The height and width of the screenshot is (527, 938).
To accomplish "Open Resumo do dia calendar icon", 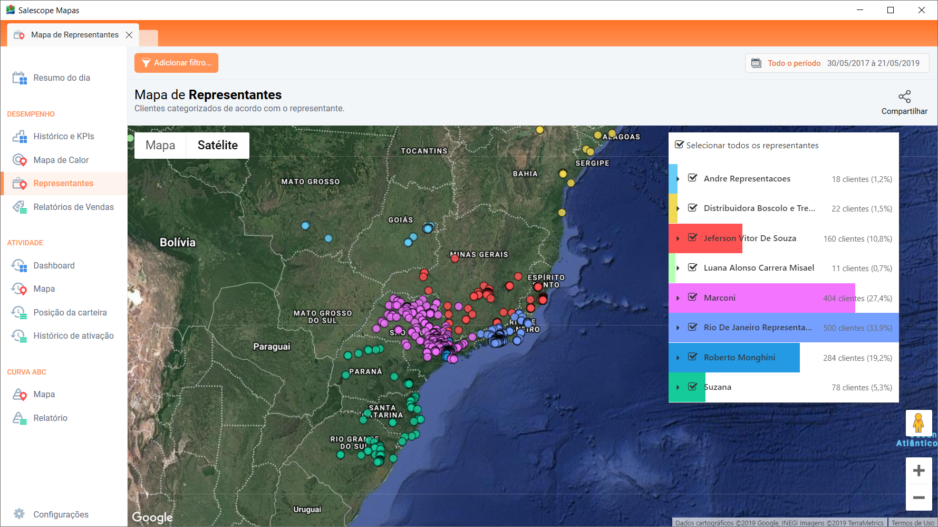I will coord(20,78).
